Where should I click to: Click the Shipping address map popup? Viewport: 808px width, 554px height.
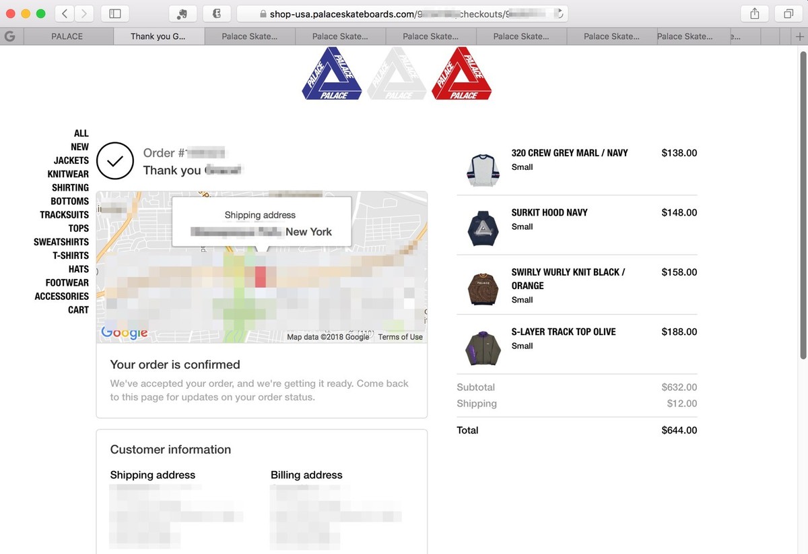[x=261, y=222]
